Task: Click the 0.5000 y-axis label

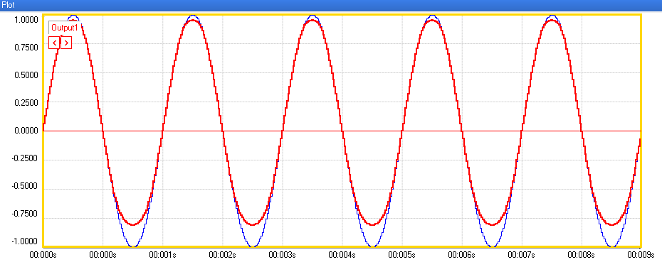Action: (x=26, y=75)
